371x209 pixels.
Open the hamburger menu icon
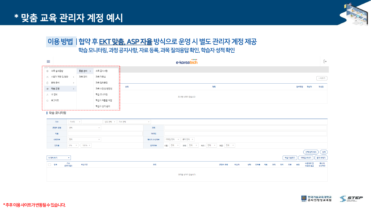tap(48, 61)
